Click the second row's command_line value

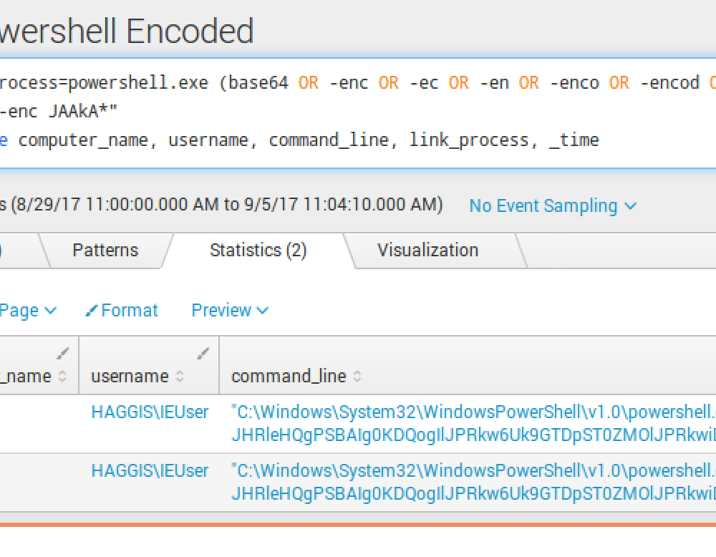(473, 480)
